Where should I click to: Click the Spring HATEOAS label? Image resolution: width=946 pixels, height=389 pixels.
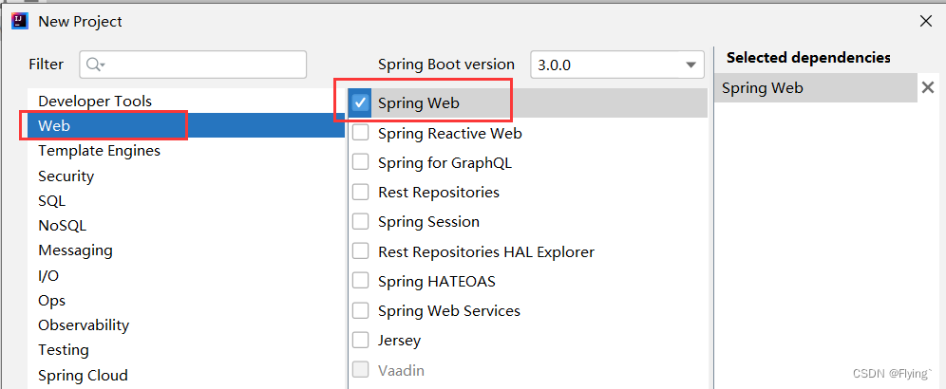437,281
